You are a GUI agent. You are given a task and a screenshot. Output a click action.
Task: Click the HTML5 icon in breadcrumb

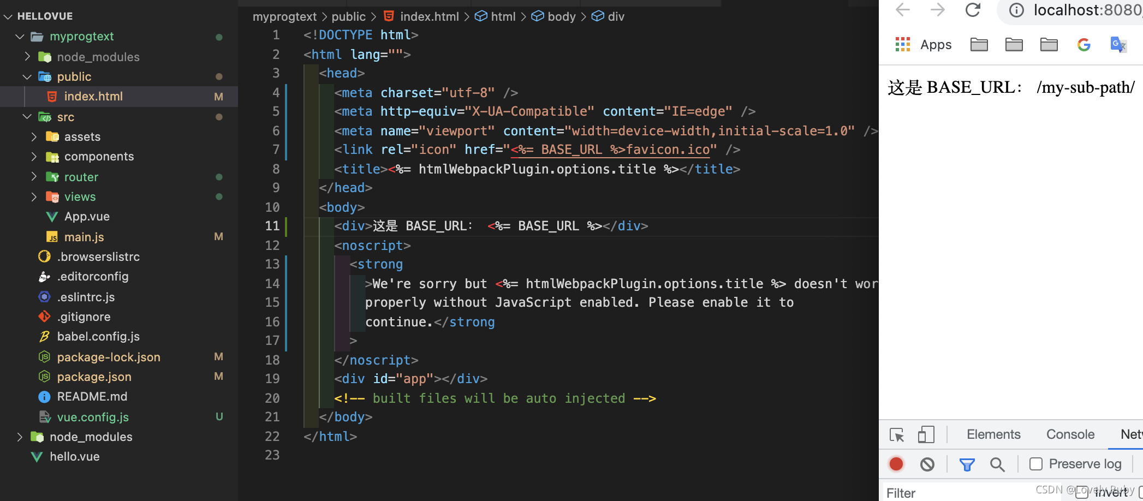click(x=389, y=16)
